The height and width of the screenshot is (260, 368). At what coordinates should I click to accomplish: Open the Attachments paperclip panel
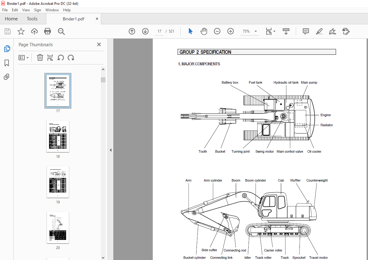click(7, 77)
